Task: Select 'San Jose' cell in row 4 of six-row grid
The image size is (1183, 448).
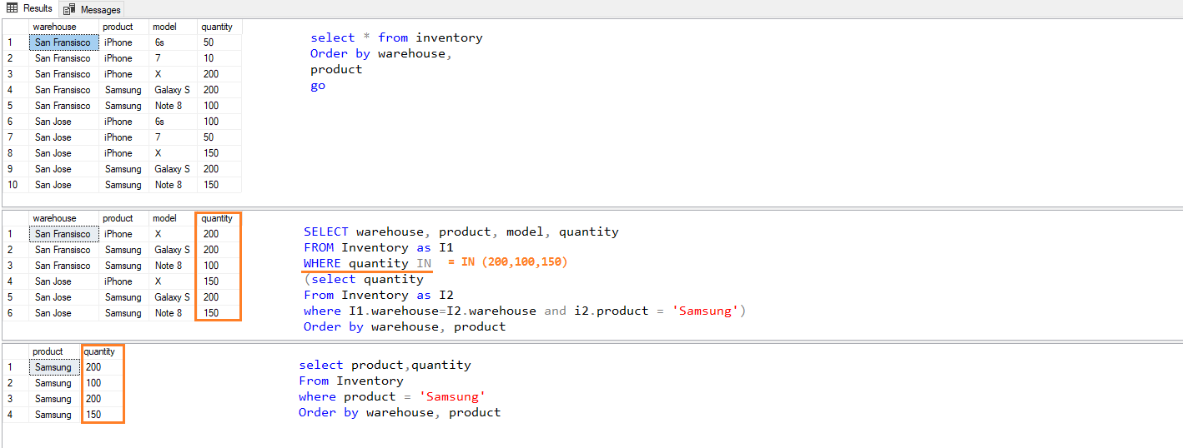Action: [64, 281]
